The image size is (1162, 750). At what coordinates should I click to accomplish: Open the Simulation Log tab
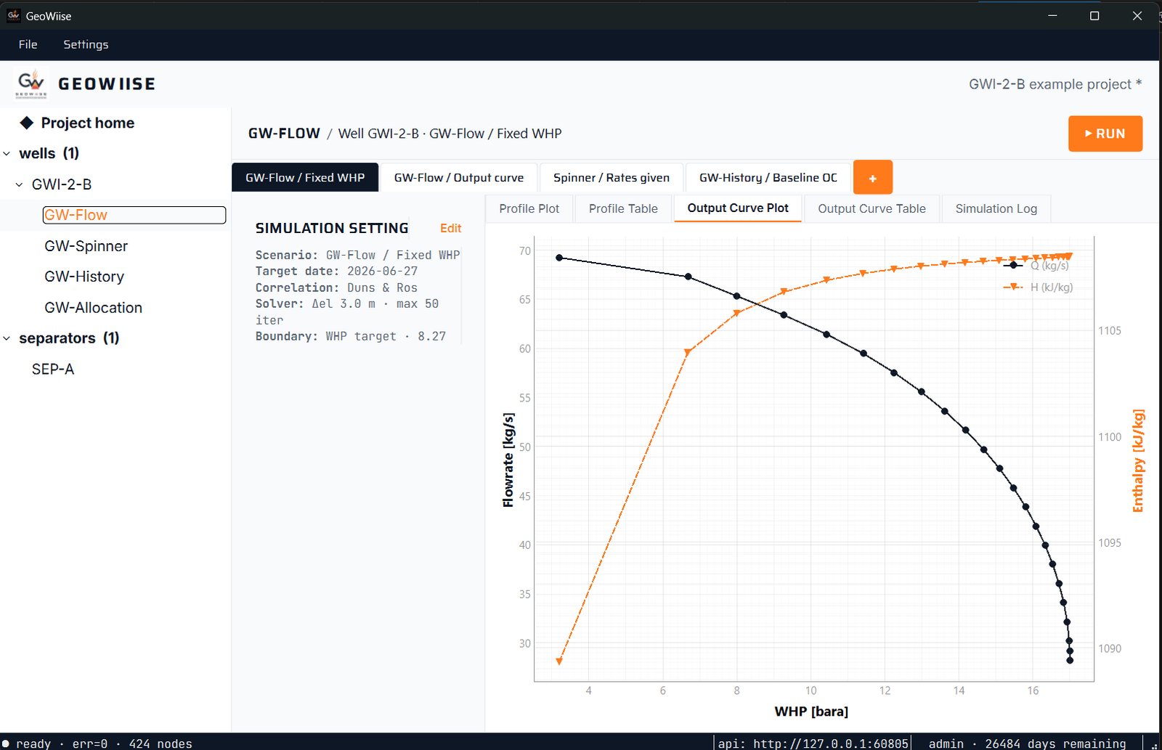[x=996, y=208]
